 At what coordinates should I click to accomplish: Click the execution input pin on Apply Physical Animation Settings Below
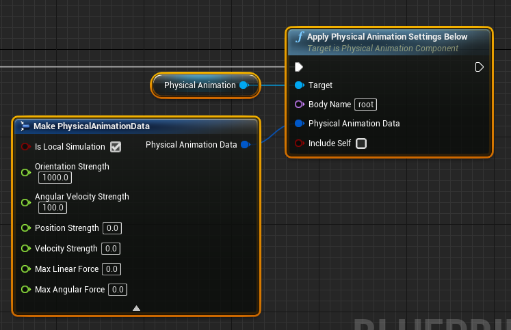click(x=299, y=67)
